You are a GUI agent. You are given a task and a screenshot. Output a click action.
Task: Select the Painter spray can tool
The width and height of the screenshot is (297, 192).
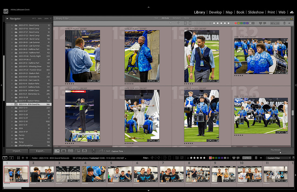click(x=94, y=151)
